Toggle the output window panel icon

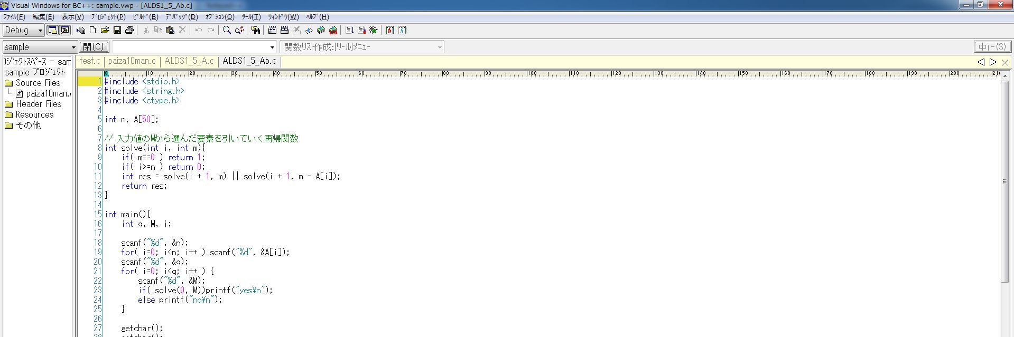pyautogui.click(x=65, y=30)
